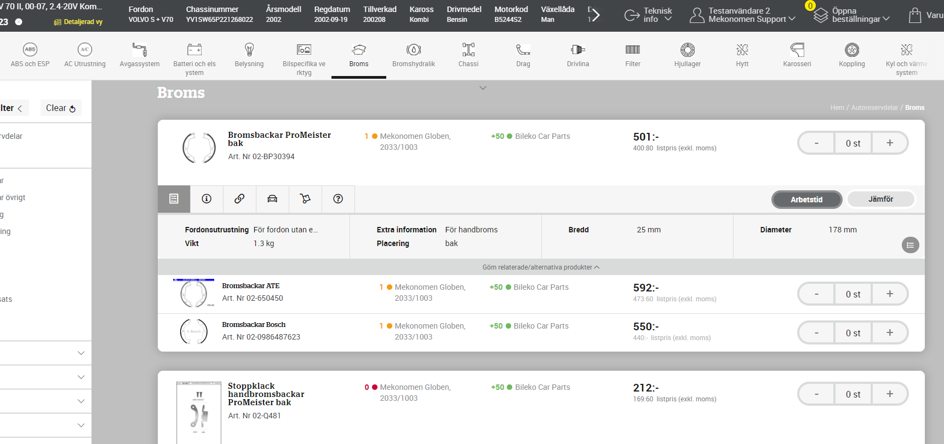Screen dimensions: 944x444
Task: Open Stoppklack handbromsbackar product image
Action: pos(199,413)
